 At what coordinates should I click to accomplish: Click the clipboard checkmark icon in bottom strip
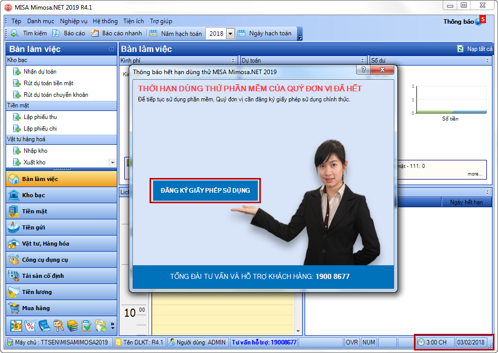(86, 326)
